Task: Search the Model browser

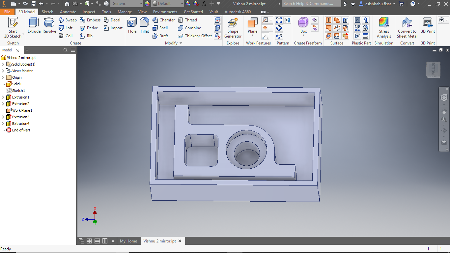Action: 66,50
